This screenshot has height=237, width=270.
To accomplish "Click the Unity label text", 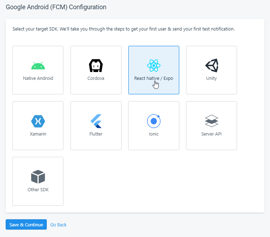I will 212,78.
